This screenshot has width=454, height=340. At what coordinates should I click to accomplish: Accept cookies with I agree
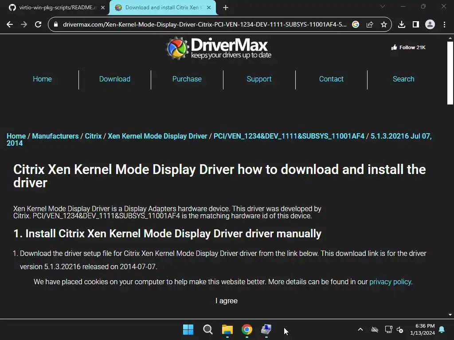pos(227,301)
